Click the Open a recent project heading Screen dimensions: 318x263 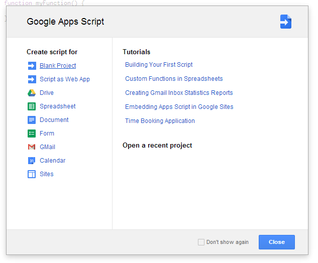tap(157, 146)
